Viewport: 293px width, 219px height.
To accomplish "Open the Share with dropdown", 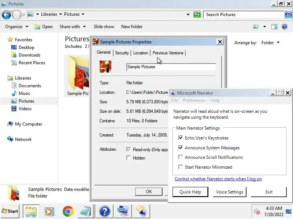I will (73, 27).
